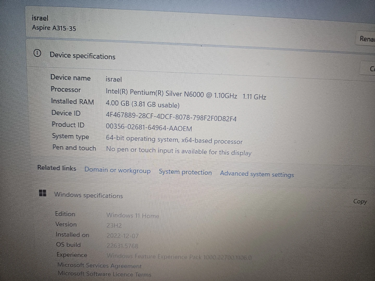Viewport: 375px width, 281px height.
Task: Open the System protection link
Action: click(185, 172)
